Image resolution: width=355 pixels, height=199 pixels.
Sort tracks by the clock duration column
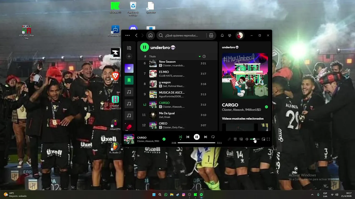pyautogui.click(x=204, y=56)
